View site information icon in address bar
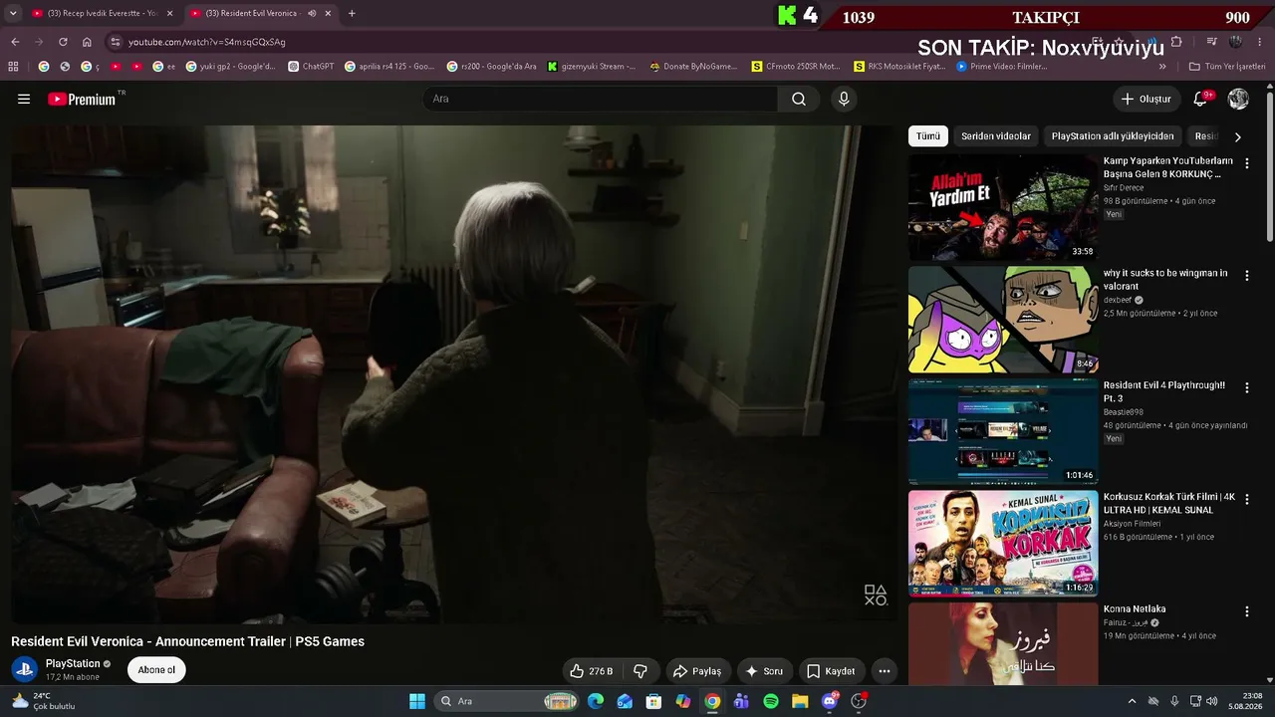The image size is (1275, 717). [x=116, y=42]
